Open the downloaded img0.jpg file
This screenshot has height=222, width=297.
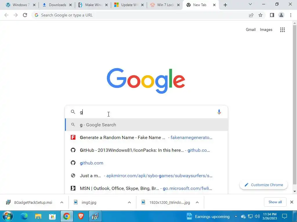[x=89, y=202]
